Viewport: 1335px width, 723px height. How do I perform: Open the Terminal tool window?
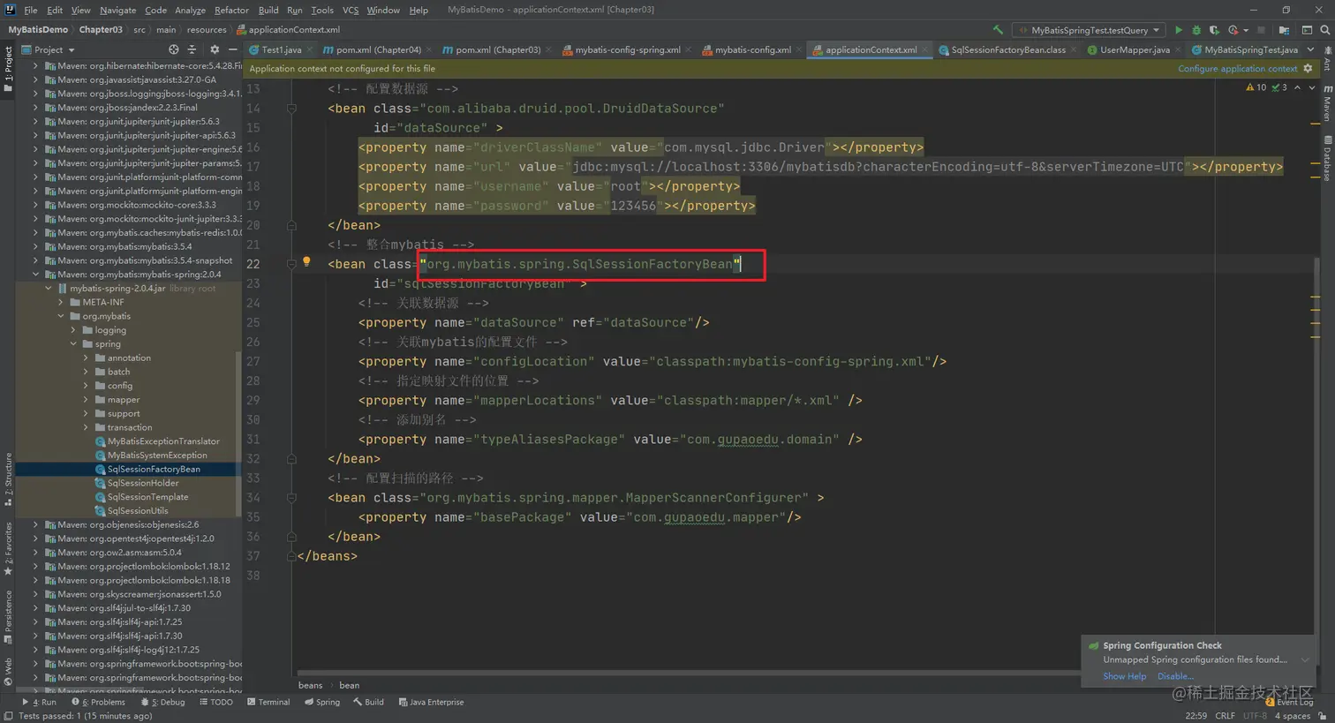[x=268, y=702]
